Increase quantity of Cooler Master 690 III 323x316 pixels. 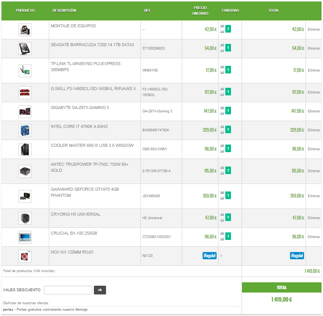click(222, 146)
